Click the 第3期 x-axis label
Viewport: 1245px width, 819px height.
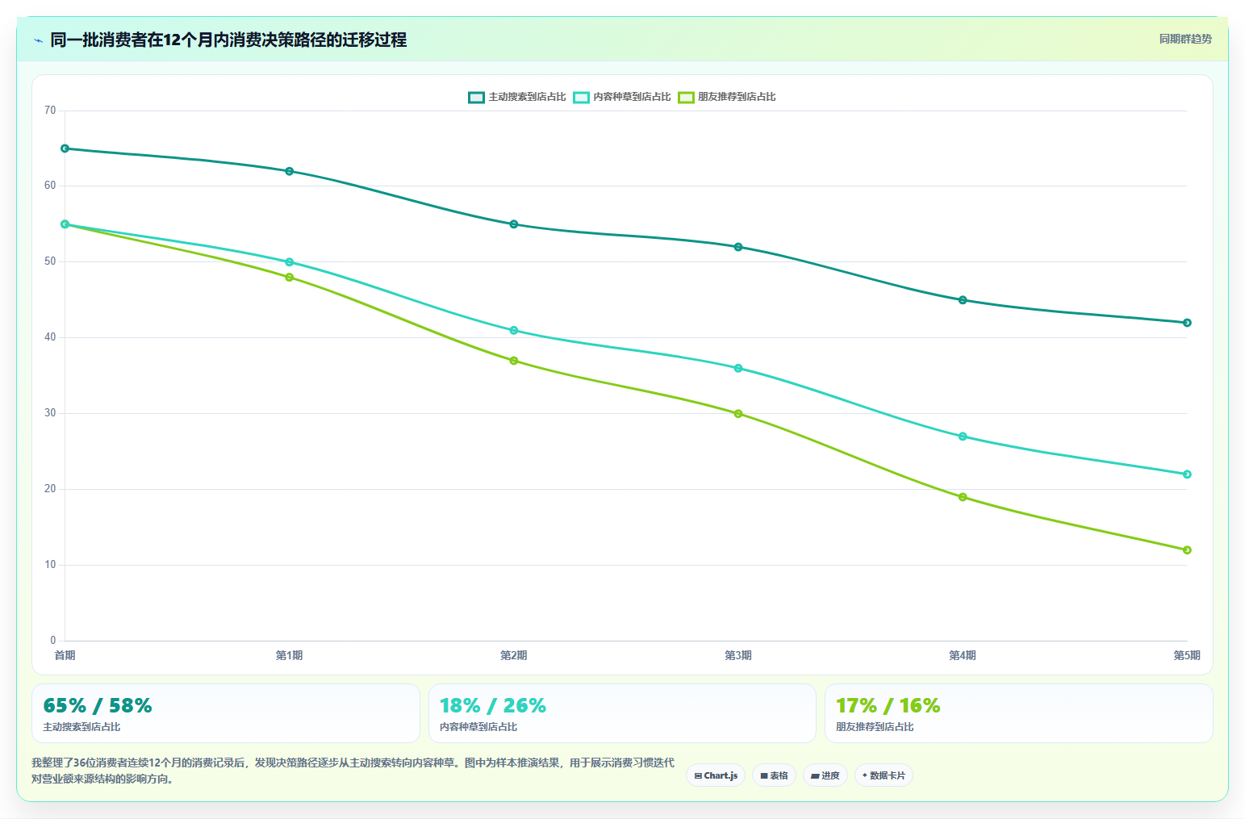click(x=738, y=655)
